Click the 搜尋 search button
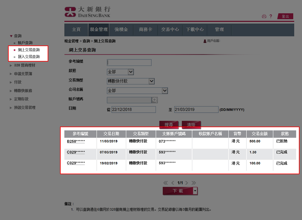The height and width of the screenshot is (220, 302). pyautogui.click(x=169, y=125)
